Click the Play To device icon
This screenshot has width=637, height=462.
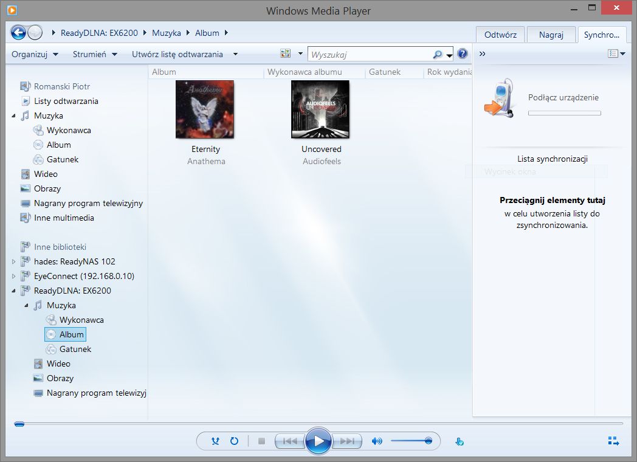(460, 441)
